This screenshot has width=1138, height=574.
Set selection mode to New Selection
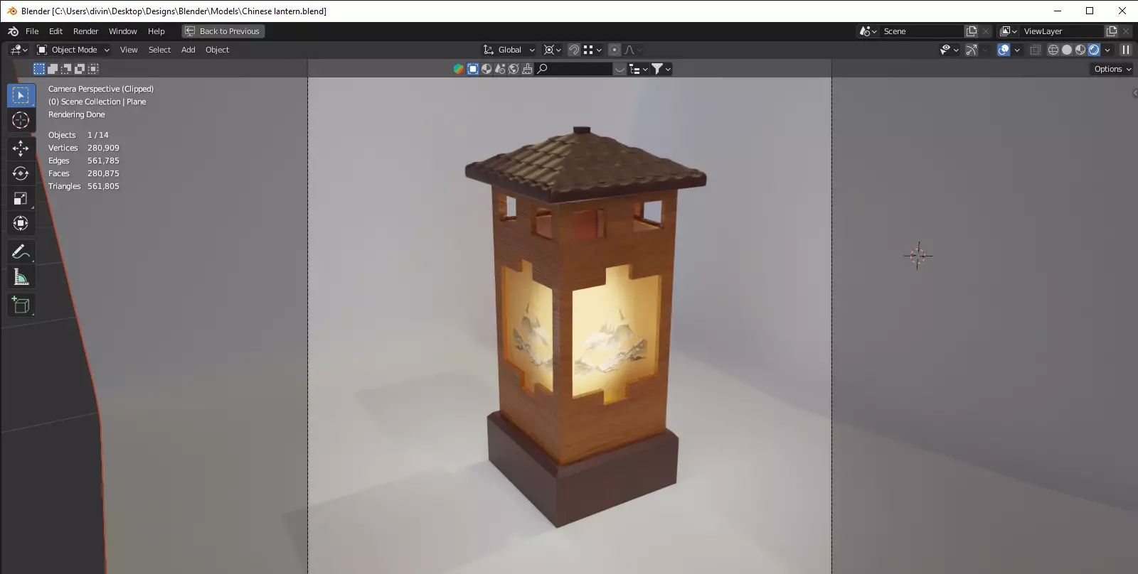click(x=39, y=69)
